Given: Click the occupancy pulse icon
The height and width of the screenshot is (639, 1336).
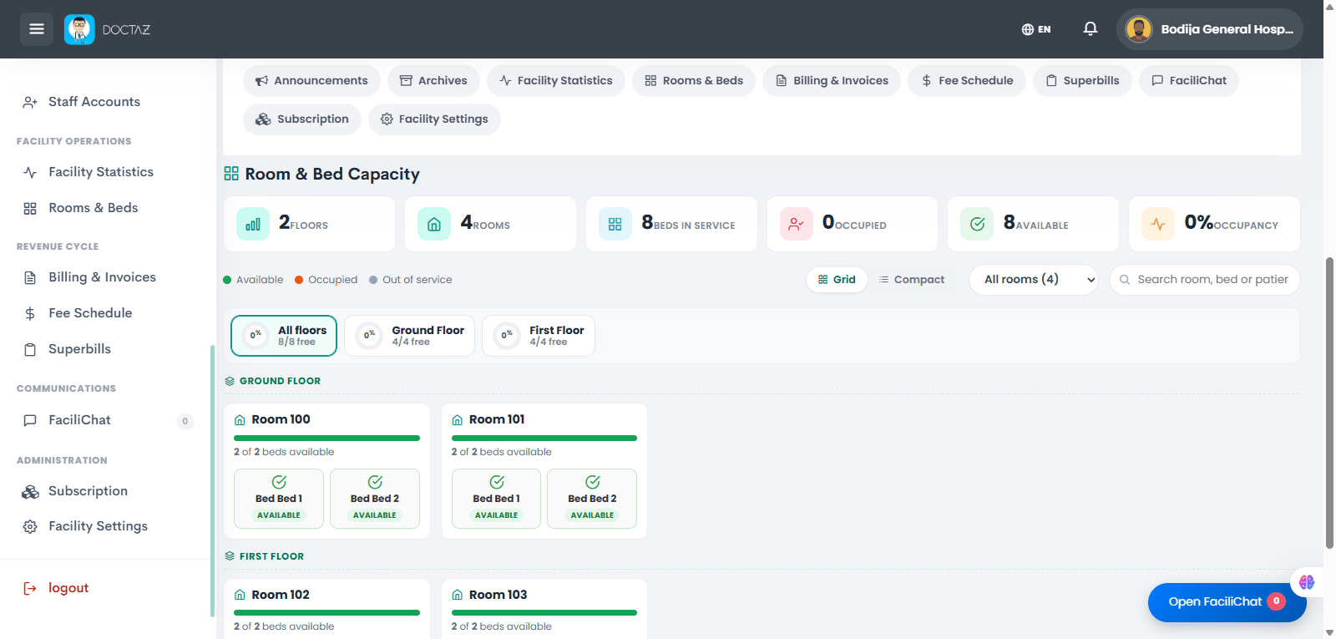Looking at the screenshot, I should (x=1158, y=224).
